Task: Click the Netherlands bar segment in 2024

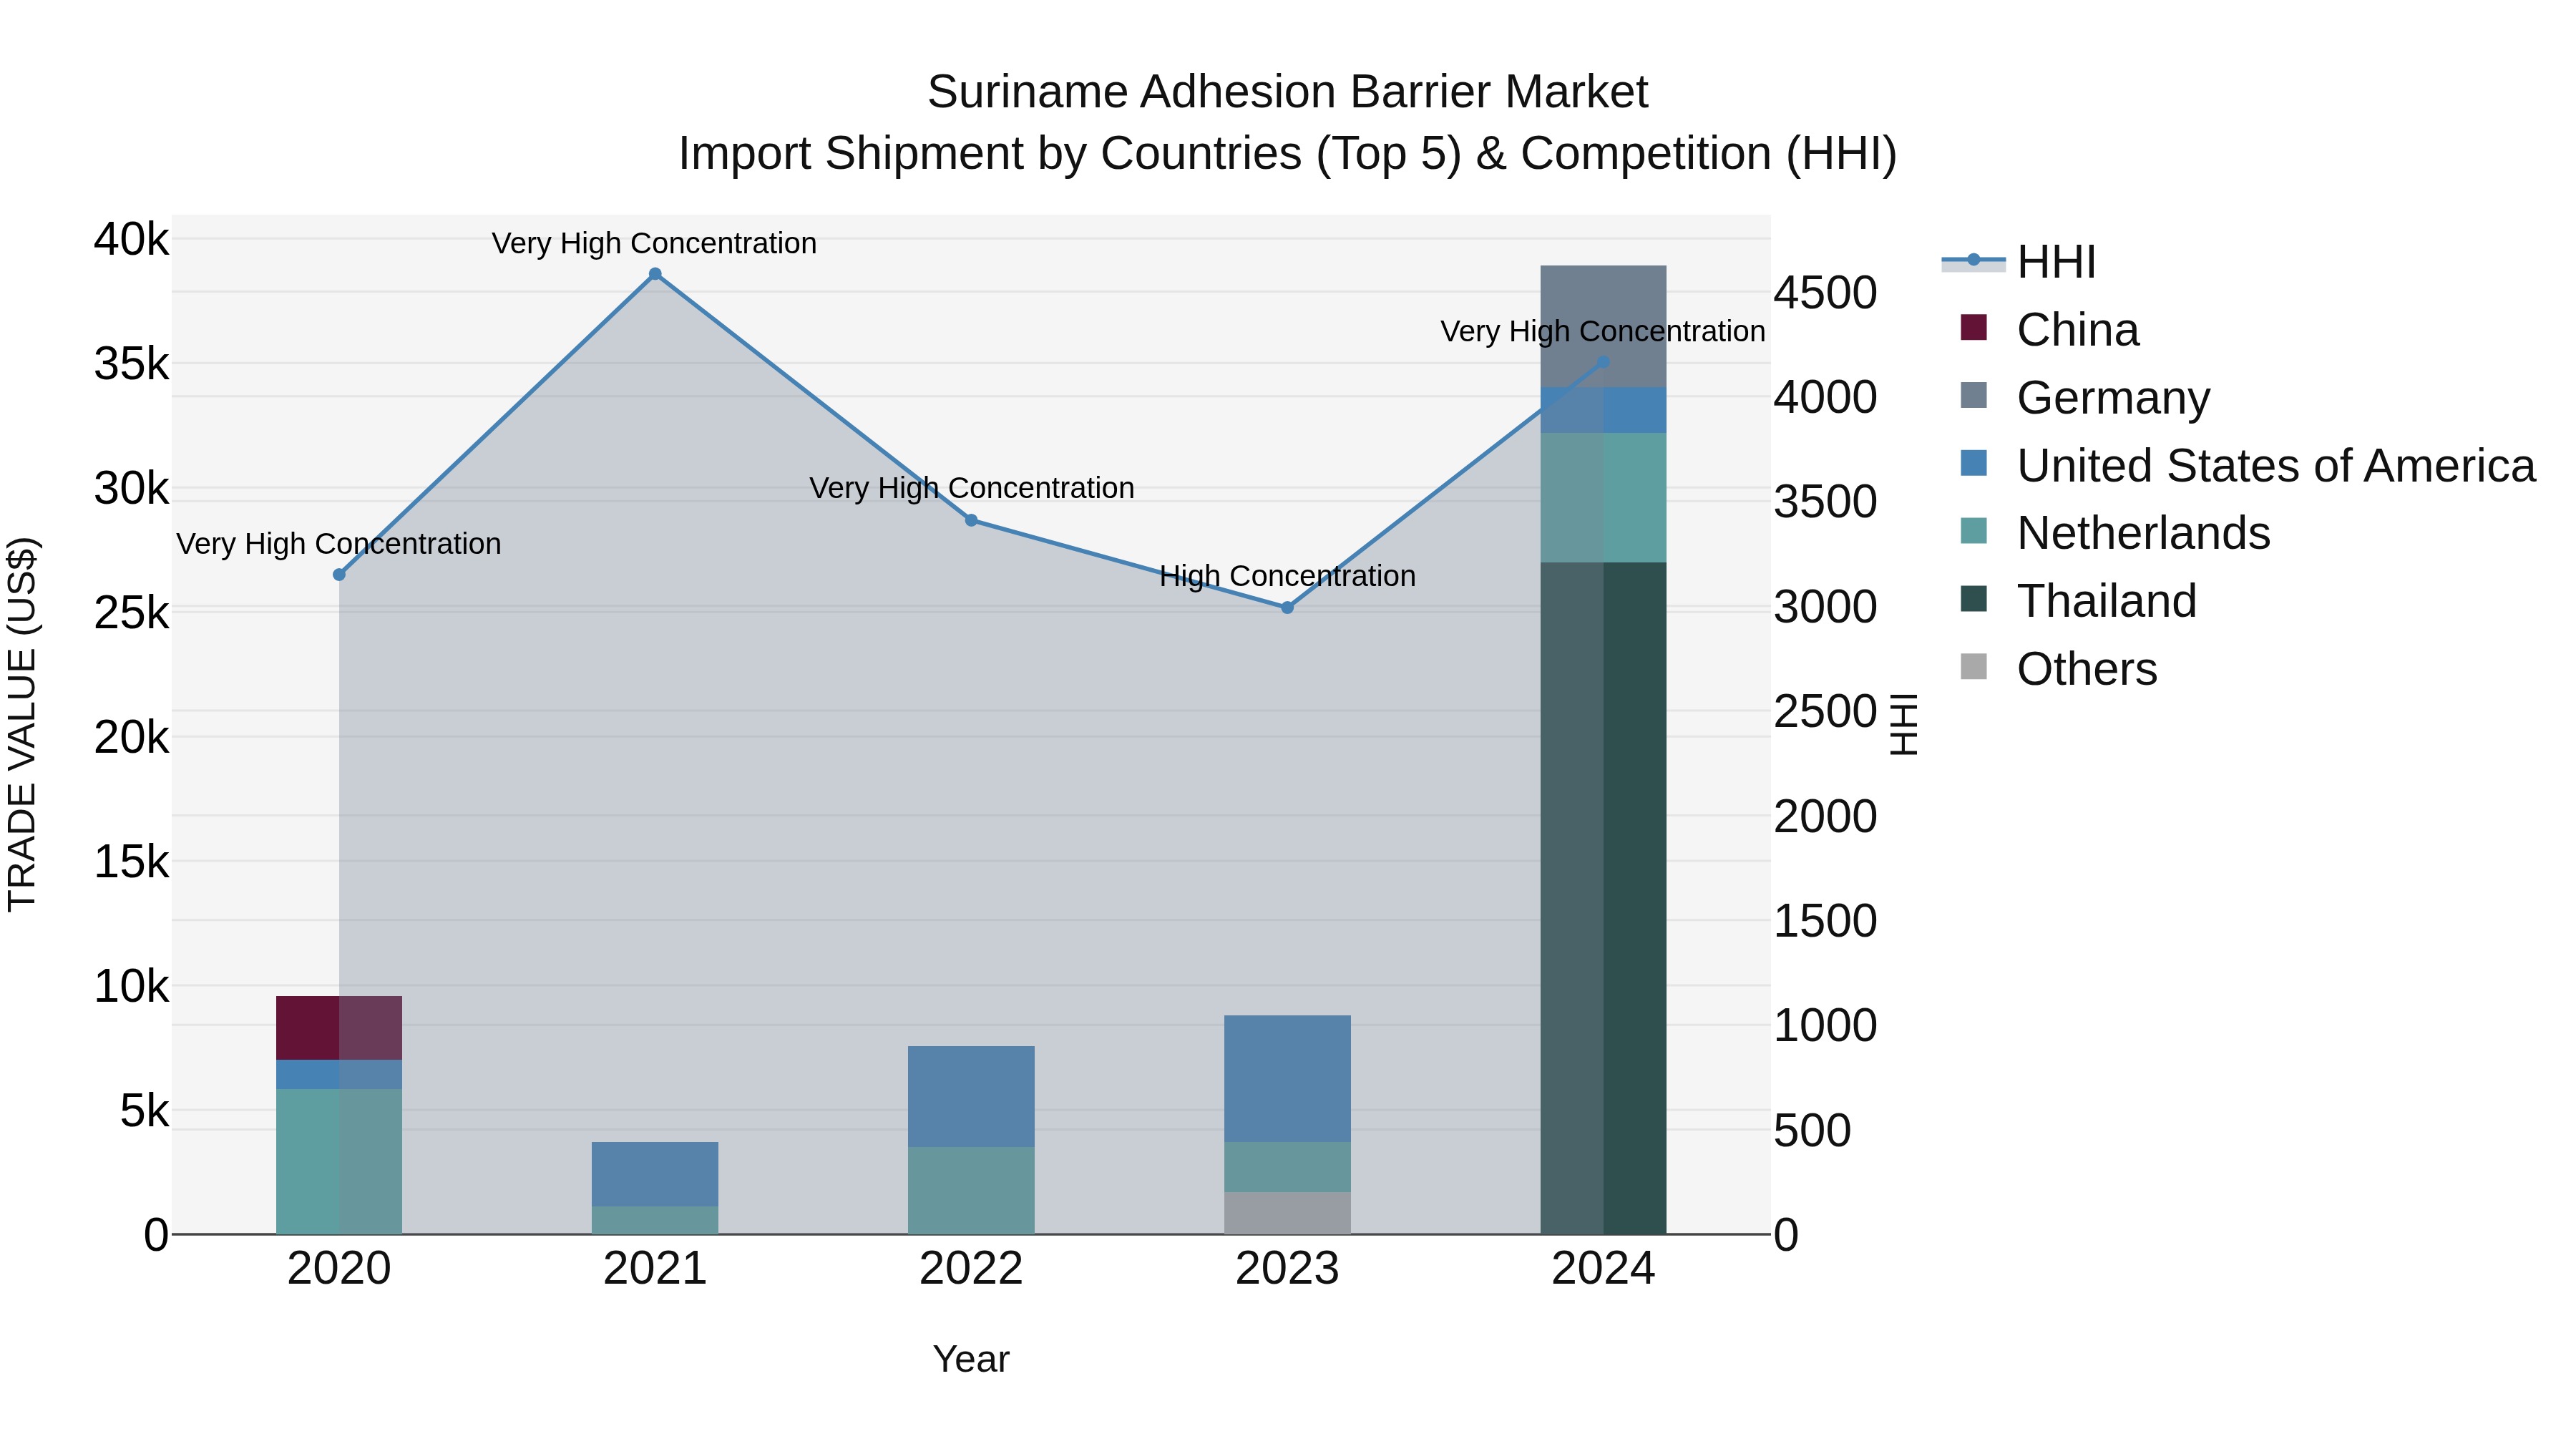Action: pyautogui.click(x=1603, y=498)
